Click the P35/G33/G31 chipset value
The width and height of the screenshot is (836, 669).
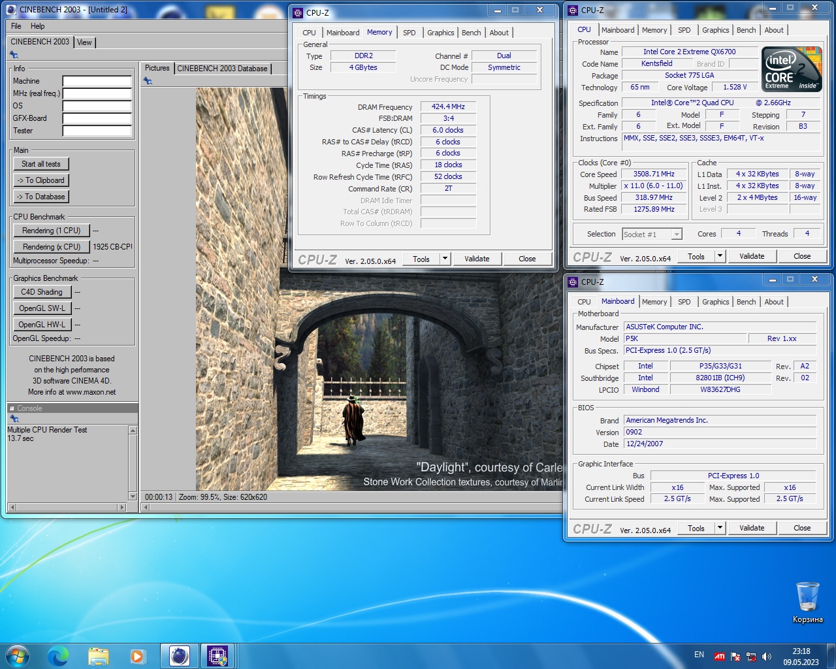click(x=720, y=367)
